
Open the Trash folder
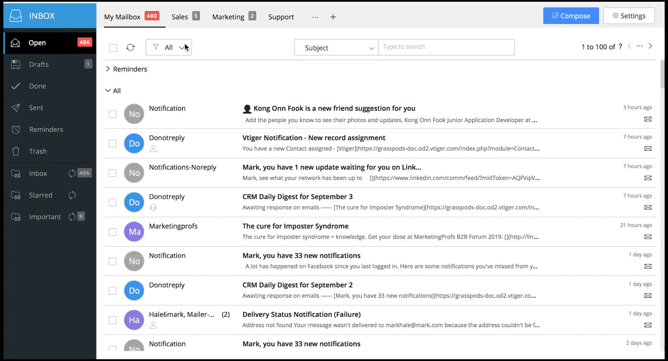37,151
